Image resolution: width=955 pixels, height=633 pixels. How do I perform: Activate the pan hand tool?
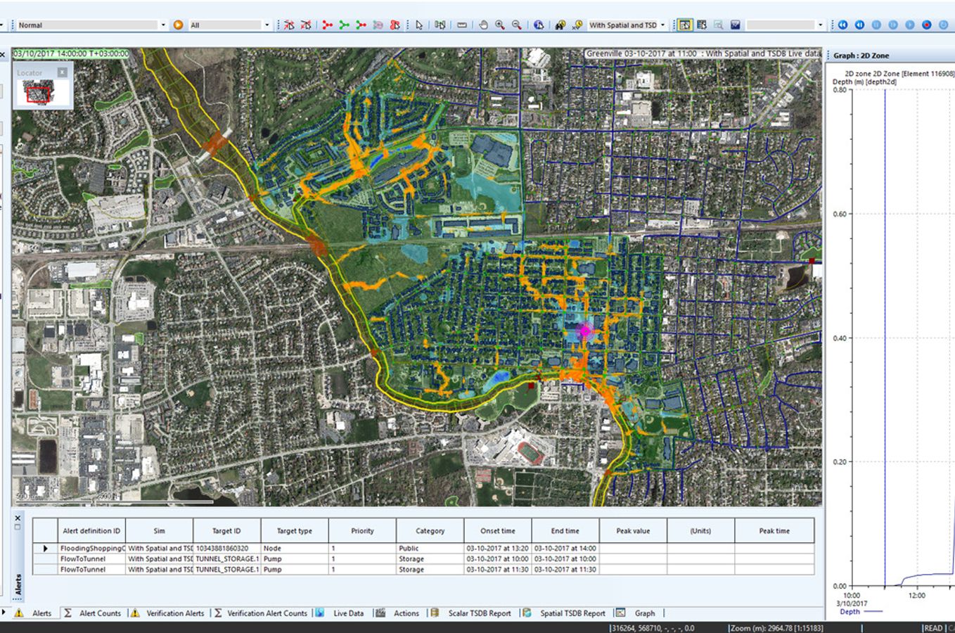tap(483, 25)
